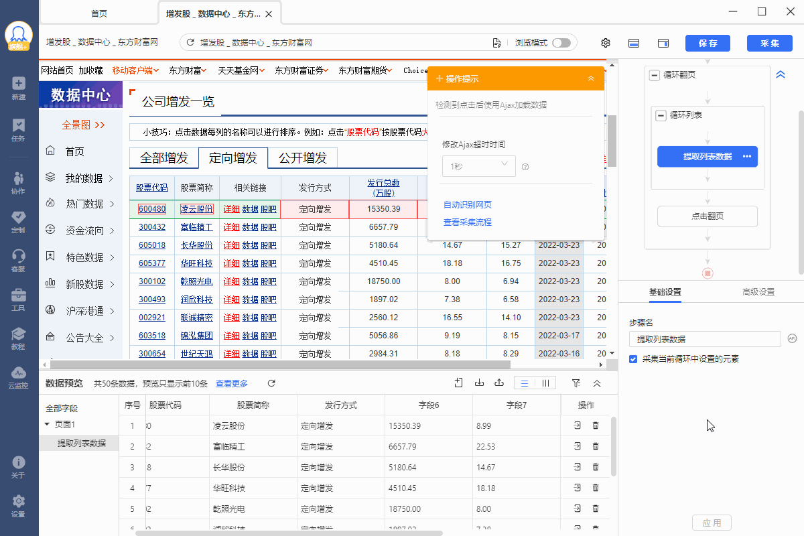804x536 pixels.
Task: Collapse the 循环列表 workflow node
Action: tap(661, 115)
